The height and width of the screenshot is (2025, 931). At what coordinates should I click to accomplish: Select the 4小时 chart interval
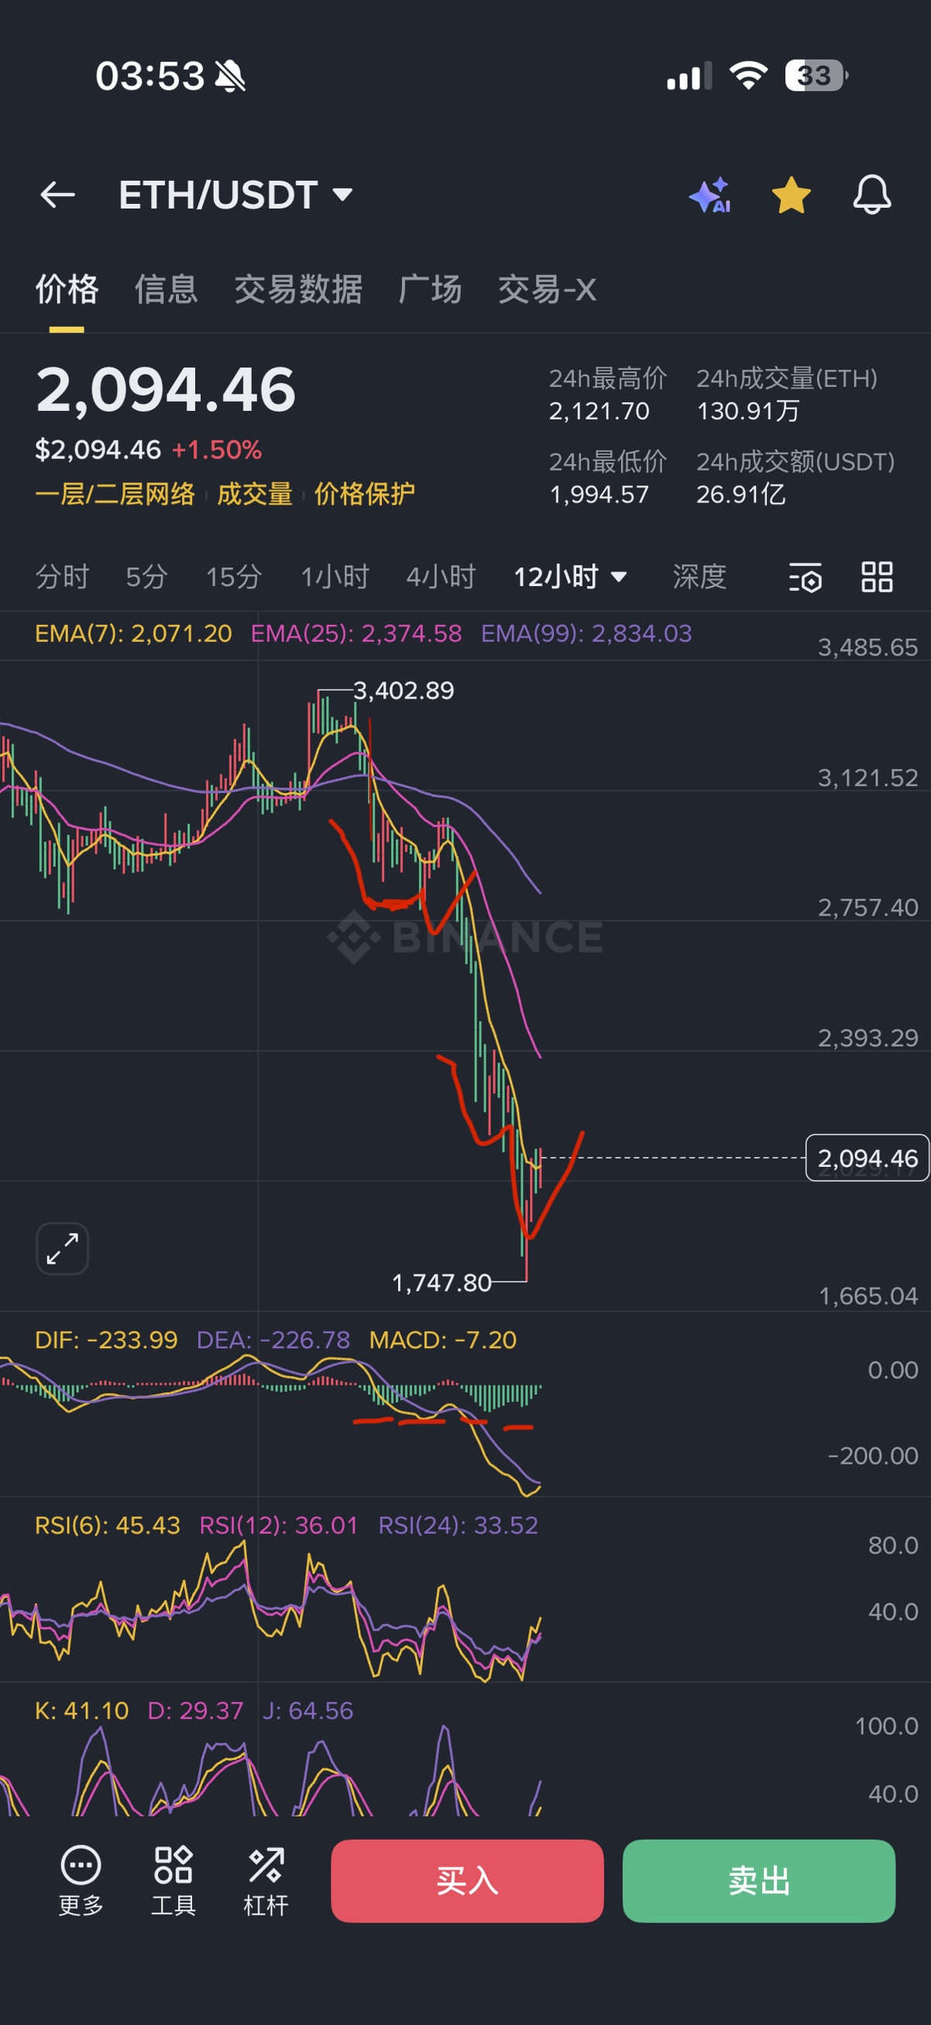[x=441, y=577]
